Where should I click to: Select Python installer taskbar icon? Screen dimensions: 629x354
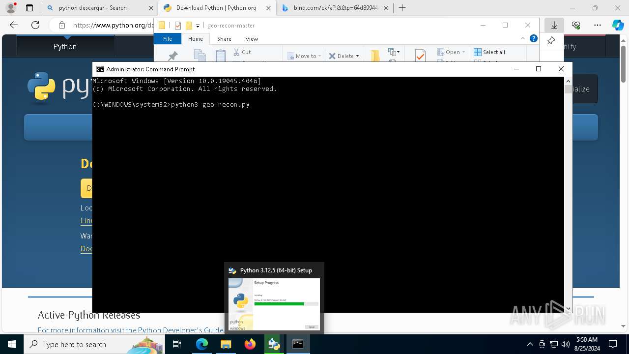[274, 344]
